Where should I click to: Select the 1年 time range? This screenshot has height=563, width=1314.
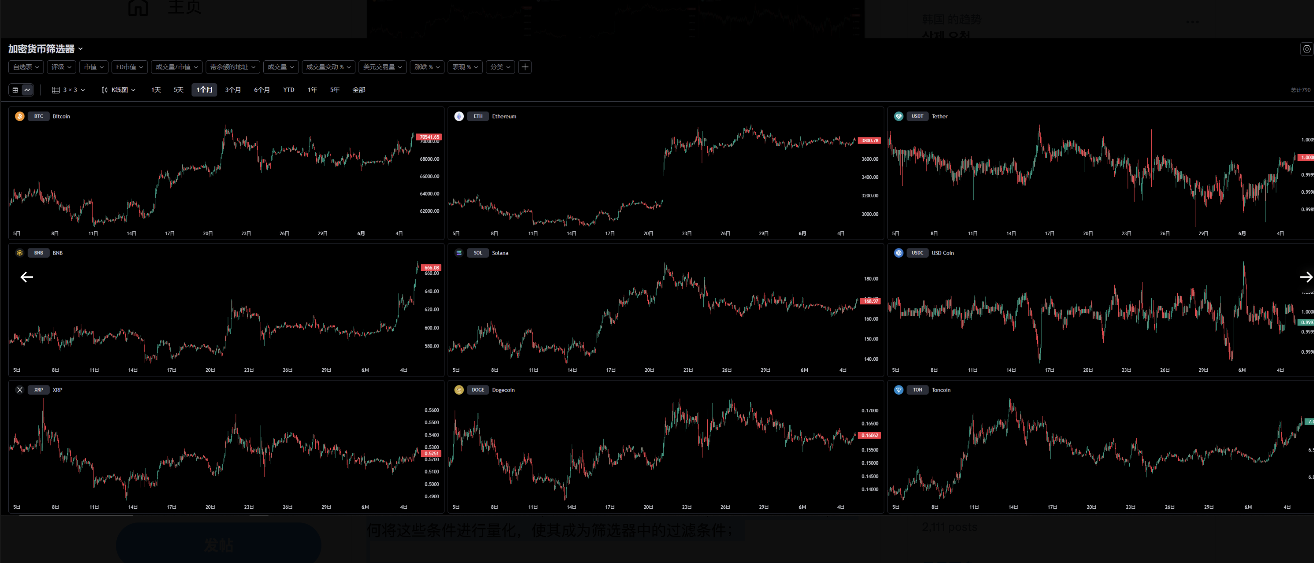click(312, 90)
